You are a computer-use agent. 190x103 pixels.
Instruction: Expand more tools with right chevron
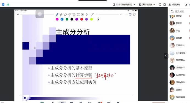coord(97,14)
